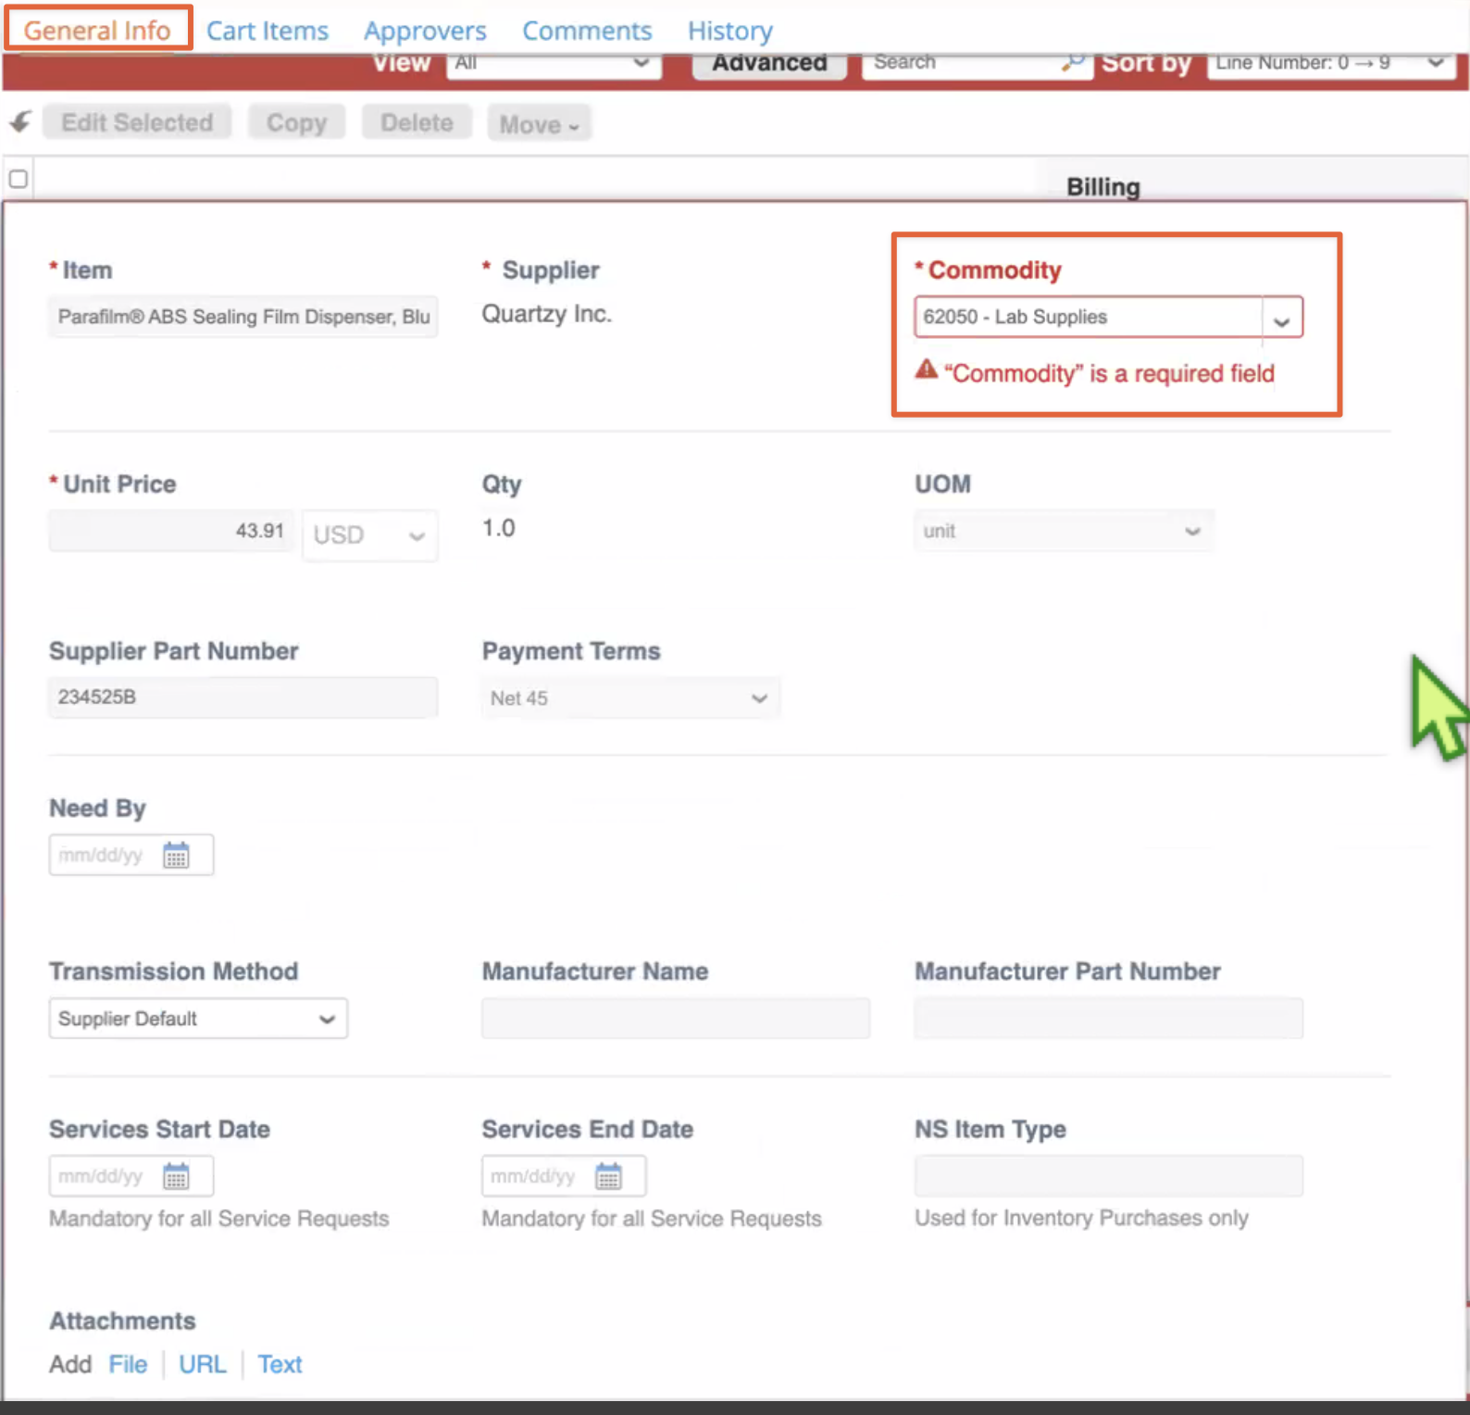Click the Qty value 1.0
This screenshot has width=1470, height=1415.
pyautogui.click(x=498, y=528)
